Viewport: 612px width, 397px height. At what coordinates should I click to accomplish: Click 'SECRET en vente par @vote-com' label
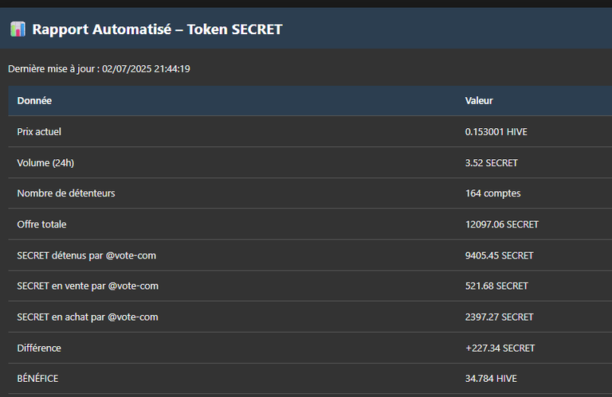(x=88, y=286)
